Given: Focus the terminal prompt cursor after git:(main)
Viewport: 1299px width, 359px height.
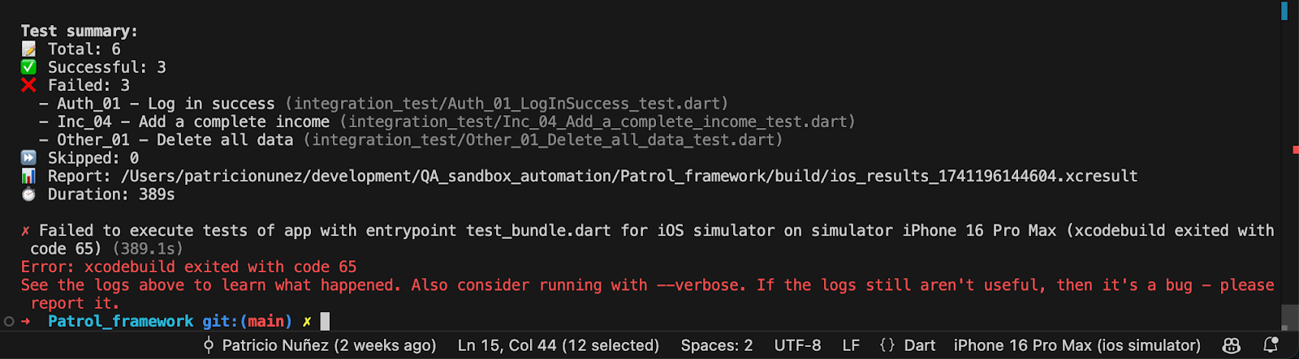Looking at the screenshot, I should click(325, 322).
